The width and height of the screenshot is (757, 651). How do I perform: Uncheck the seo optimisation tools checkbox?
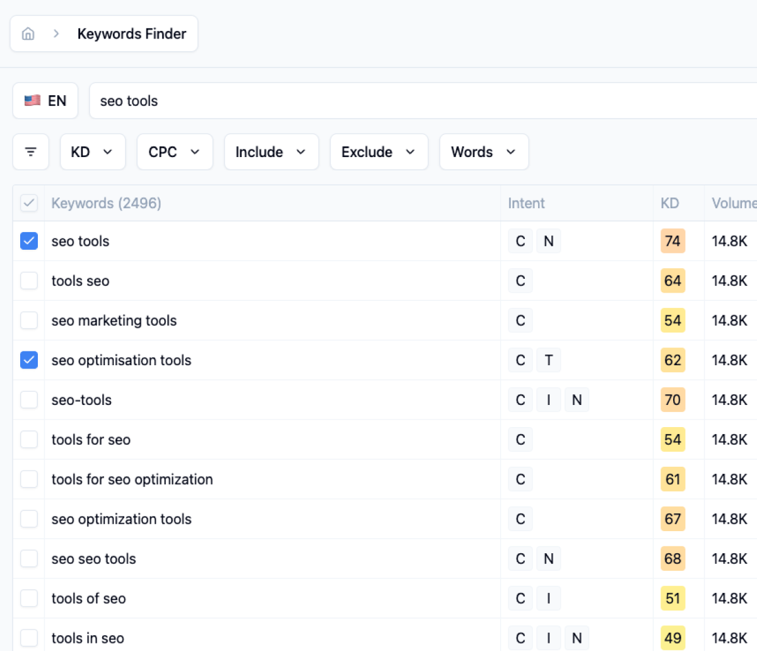pyautogui.click(x=29, y=360)
